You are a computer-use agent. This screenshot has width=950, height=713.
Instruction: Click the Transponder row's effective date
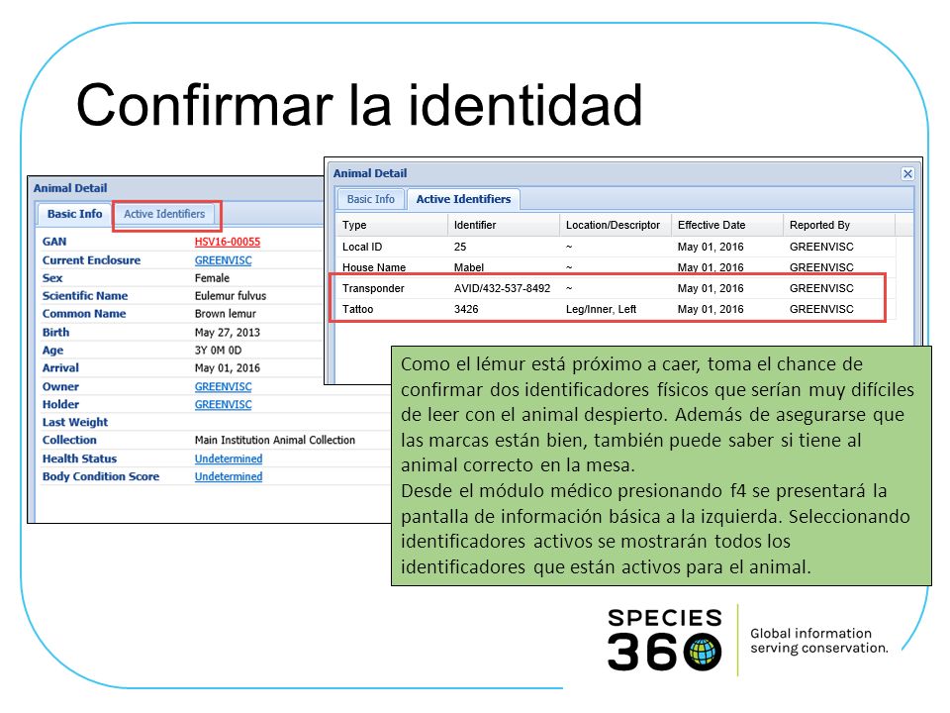[x=711, y=288]
